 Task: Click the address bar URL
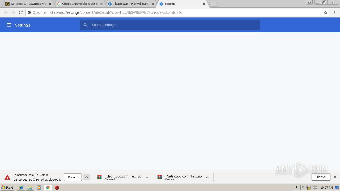point(116,12)
